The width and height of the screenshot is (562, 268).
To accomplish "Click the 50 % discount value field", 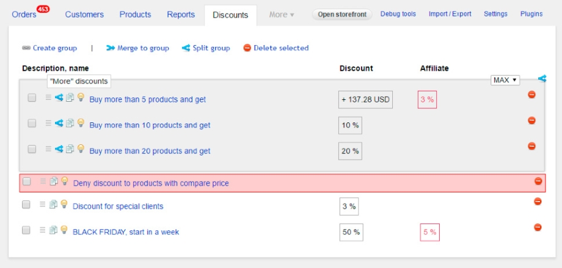I will coord(351,232).
